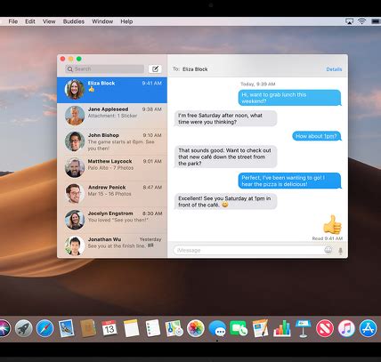This screenshot has height=362, width=381.
Task: Open Reminders icon in Dock
Action: click(153, 328)
